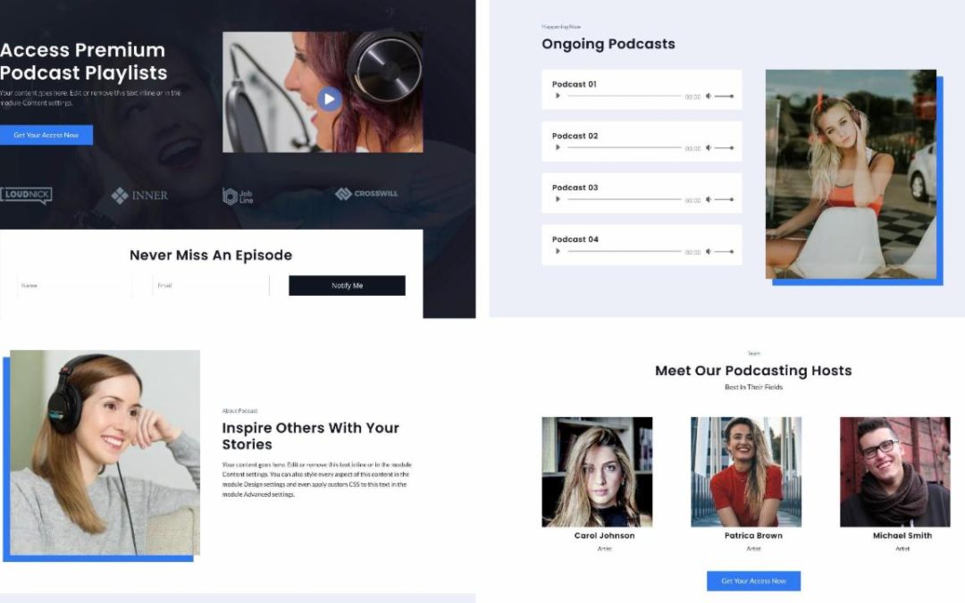Image resolution: width=965 pixels, height=603 pixels.
Task: Play Podcast 03 audio
Action: (x=558, y=199)
